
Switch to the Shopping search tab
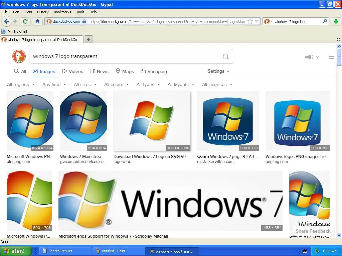[x=154, y=71]
